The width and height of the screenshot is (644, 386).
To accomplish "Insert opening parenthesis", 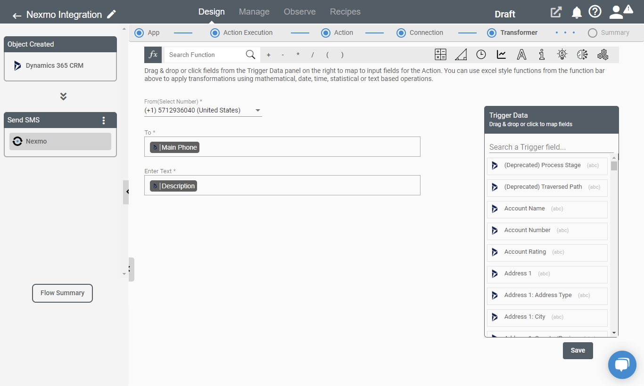I will (x=327, y=55).
